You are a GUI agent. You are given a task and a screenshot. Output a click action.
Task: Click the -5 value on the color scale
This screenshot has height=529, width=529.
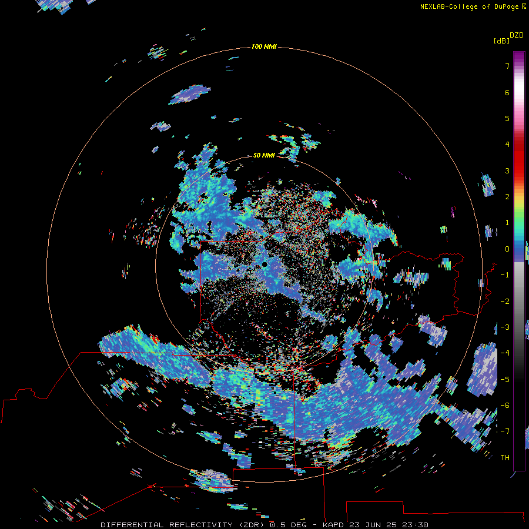tap(505, 380)
